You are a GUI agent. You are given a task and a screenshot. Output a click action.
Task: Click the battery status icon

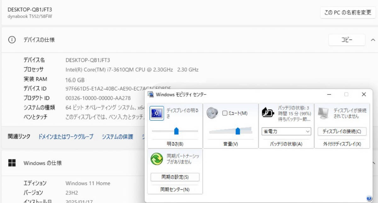[x=268, y=113]
